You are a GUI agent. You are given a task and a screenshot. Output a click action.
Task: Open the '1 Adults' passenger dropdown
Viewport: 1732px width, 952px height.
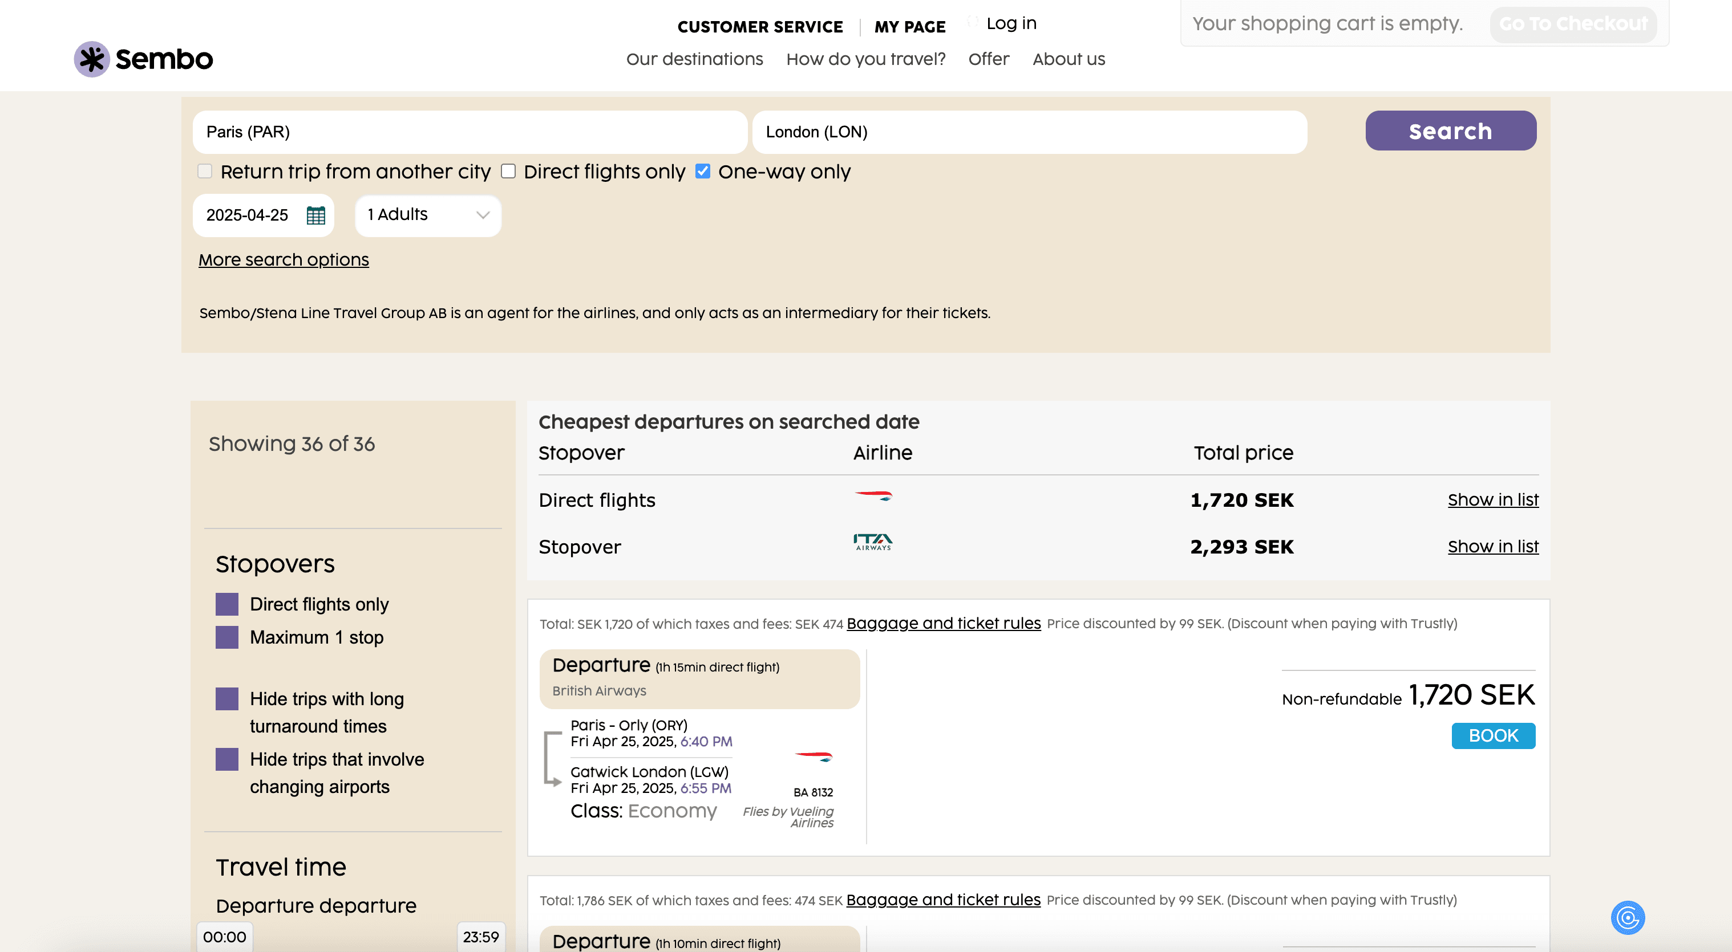428,215
